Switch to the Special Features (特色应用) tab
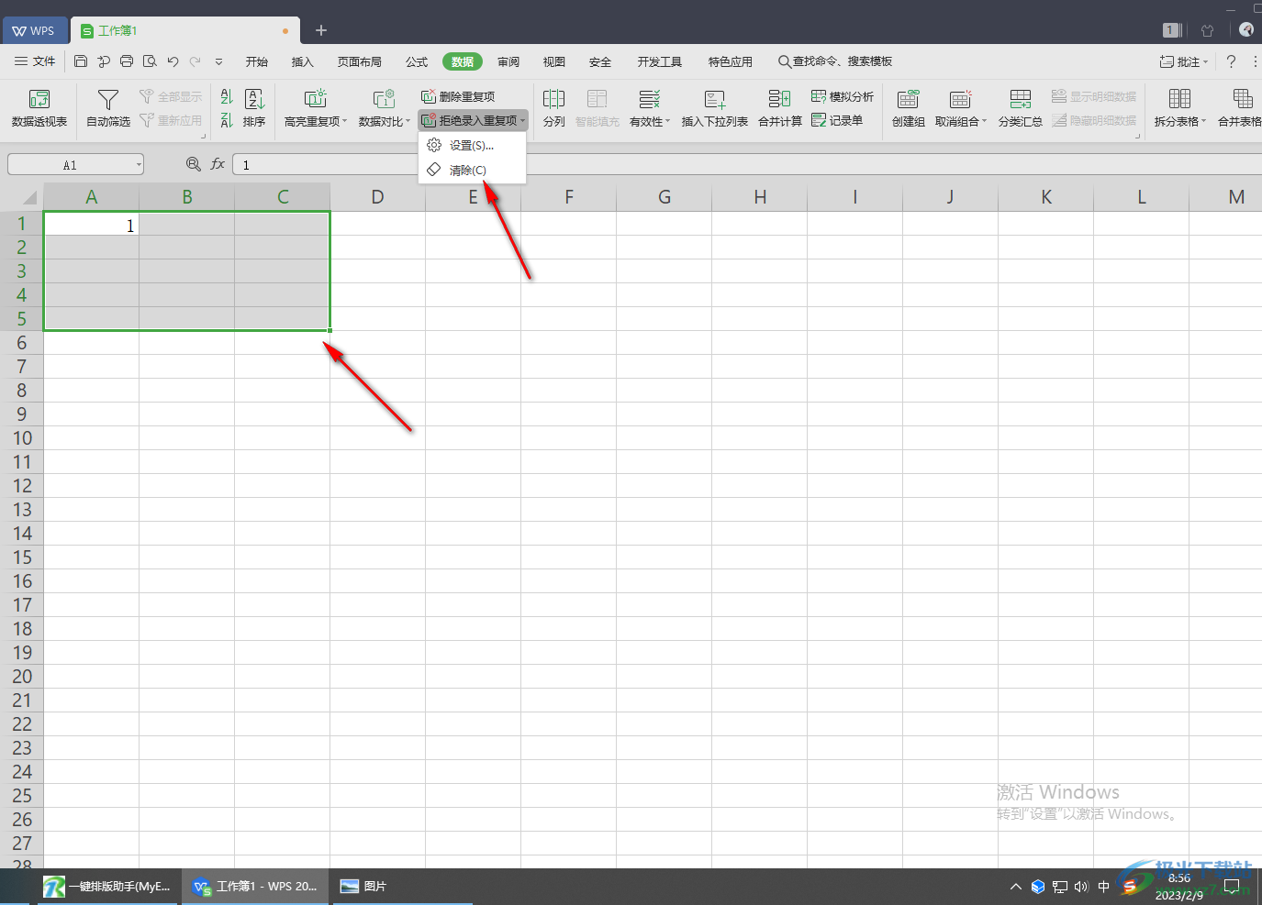 [x=731, y=61]
